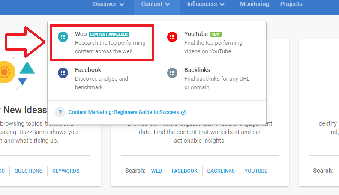Click the gray Backlinks list icon
Screen dimensions: 339x195
pos(172,73)
